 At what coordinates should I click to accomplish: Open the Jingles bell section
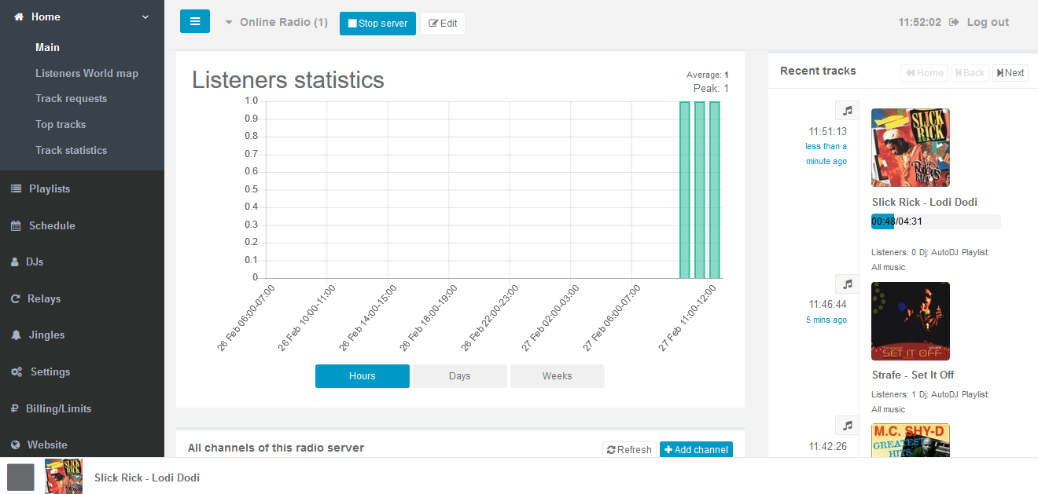coord(46,335)
